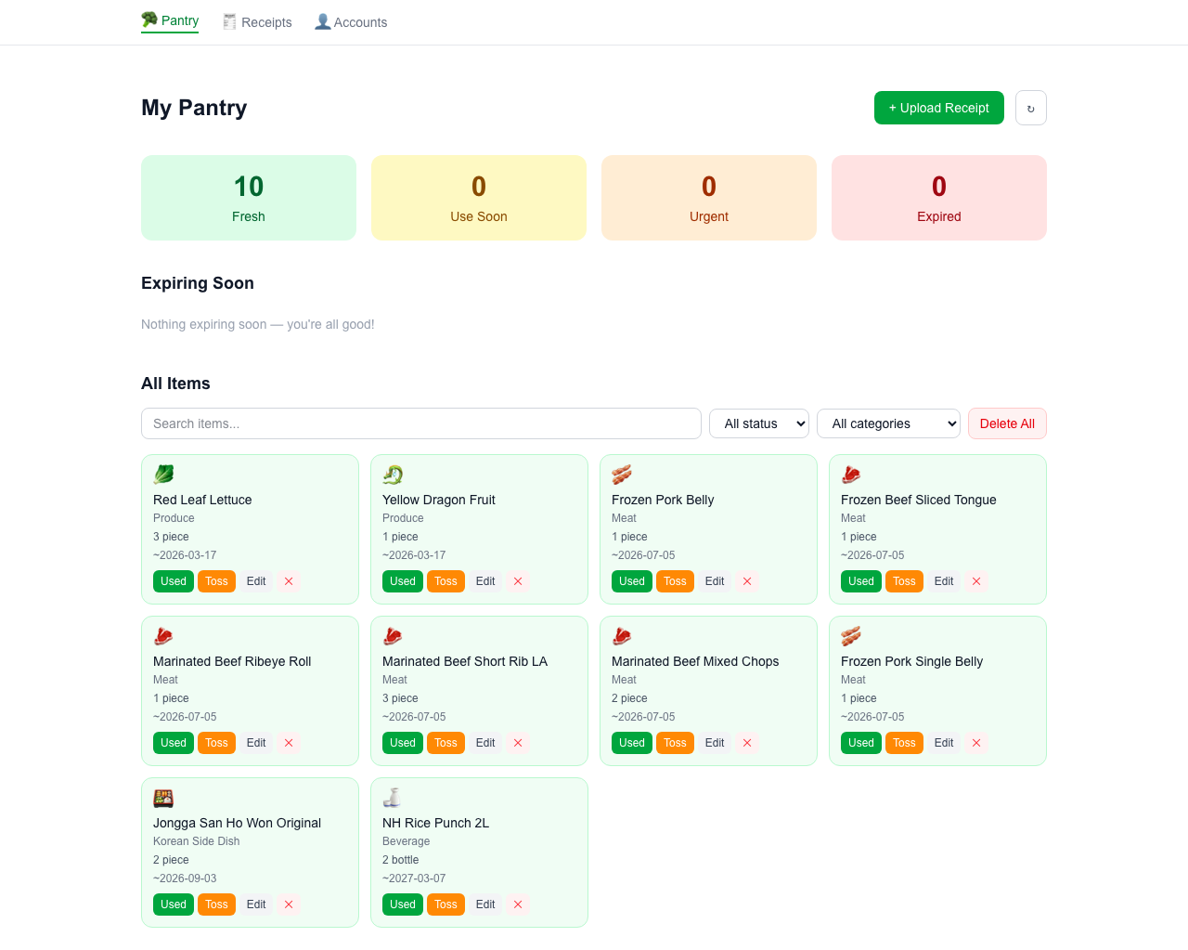Image resolution: width=1188 pixels, height=950 pixels.
Task: Click the Search items input field
Action: [x=421, y=423]
